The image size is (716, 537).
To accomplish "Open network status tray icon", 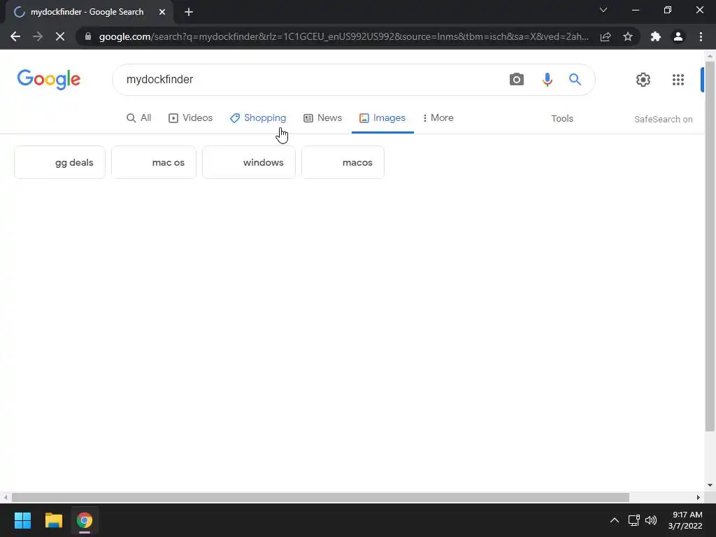I will click(633, 520).
